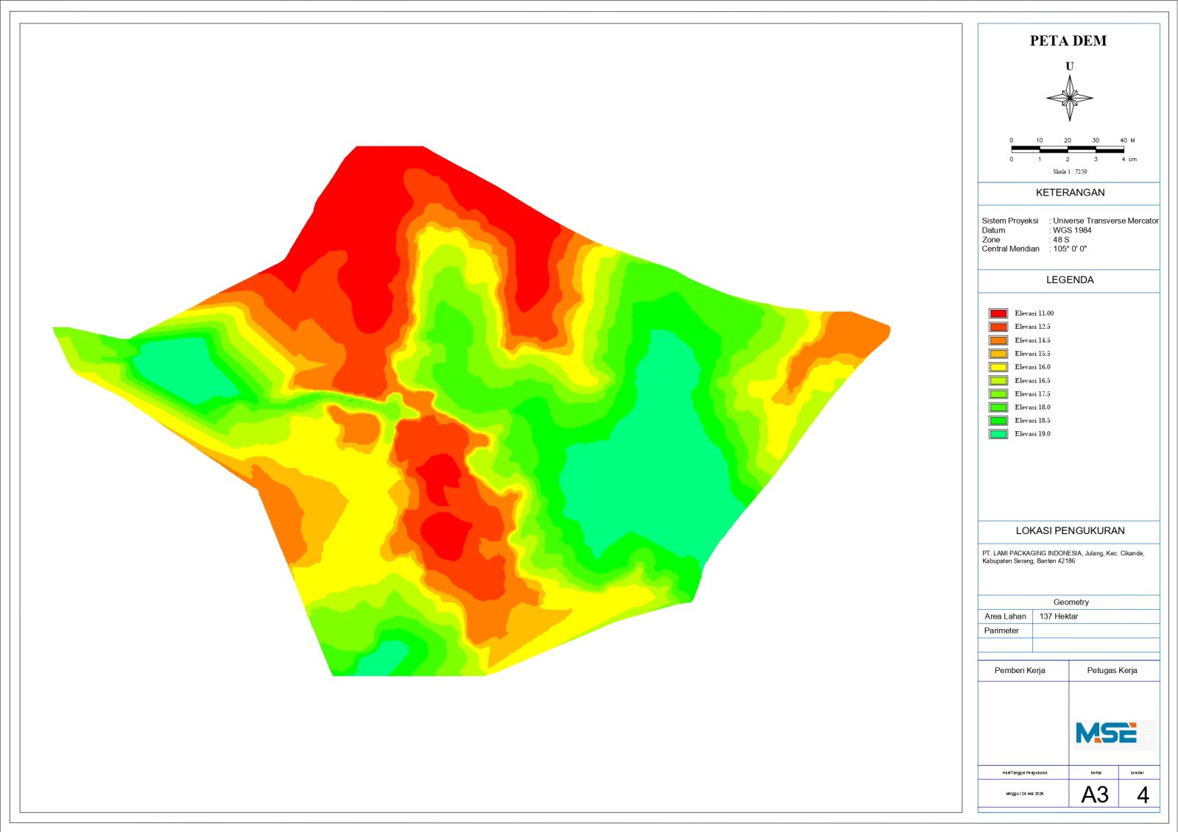
Task: Click the Sistem Proyeksi label
Action: [x=1009, y=221]
